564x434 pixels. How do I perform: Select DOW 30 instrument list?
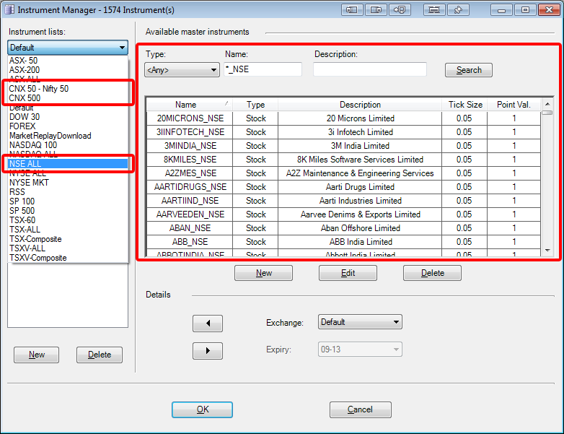[68, 117]
